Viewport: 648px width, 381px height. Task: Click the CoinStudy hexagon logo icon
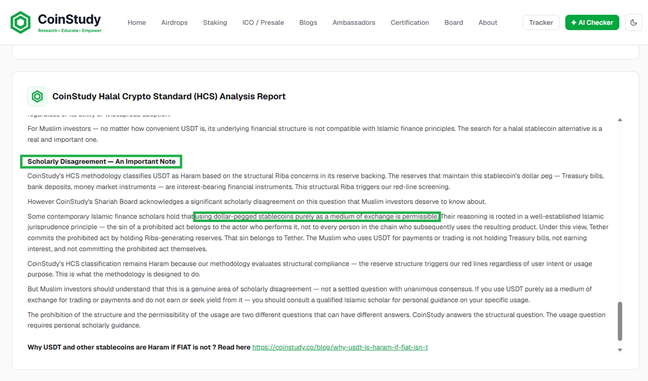coord(21,23)
